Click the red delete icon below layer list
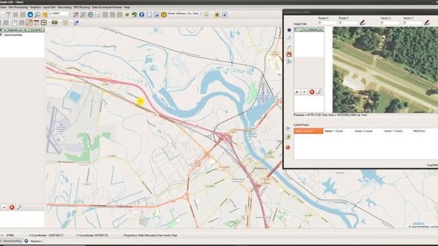 [12, 207]
